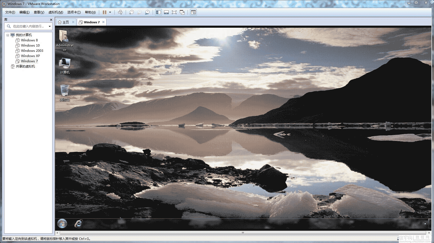Open the Windows Start button in guest

point(62,224)
